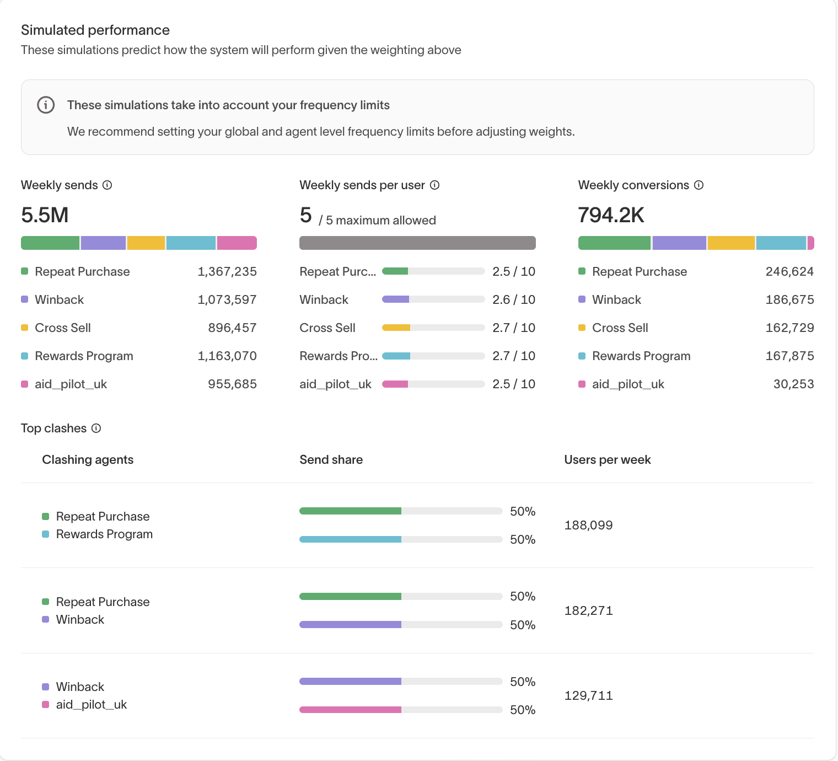Screen dimensions: 838x761
Task: Click the grey weekly sends per user bar
Action: coord(417,243)
